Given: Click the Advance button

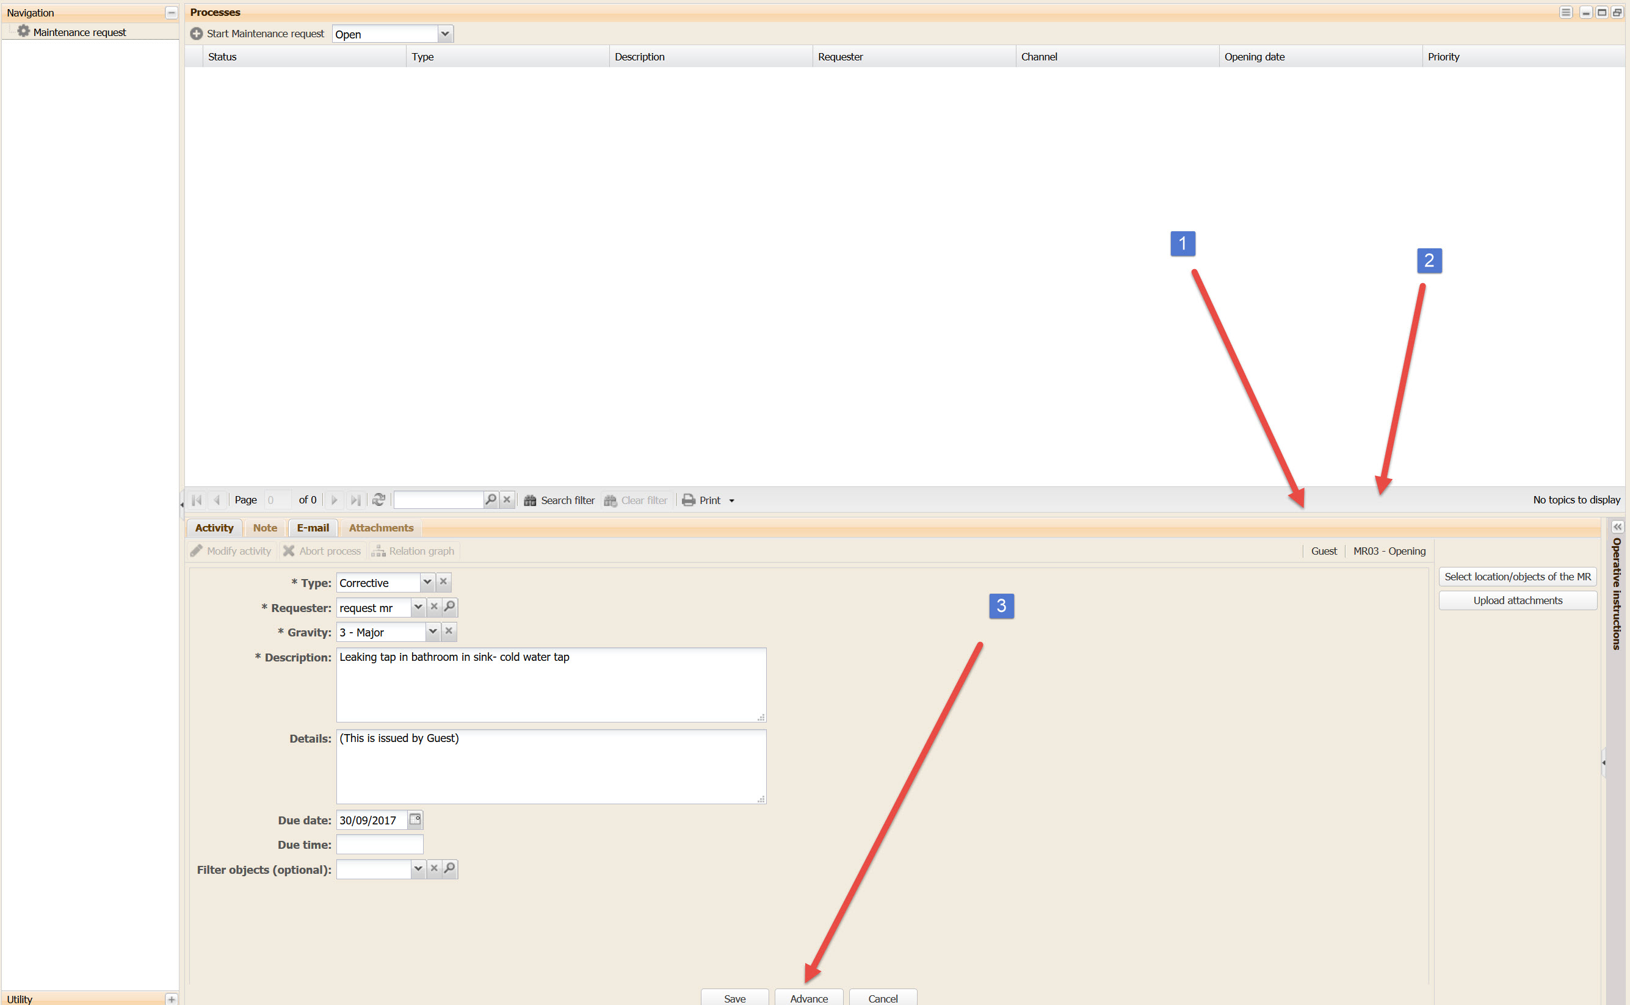Looking at the screenshot, I should pyautogui.click(x=808, y=998).
